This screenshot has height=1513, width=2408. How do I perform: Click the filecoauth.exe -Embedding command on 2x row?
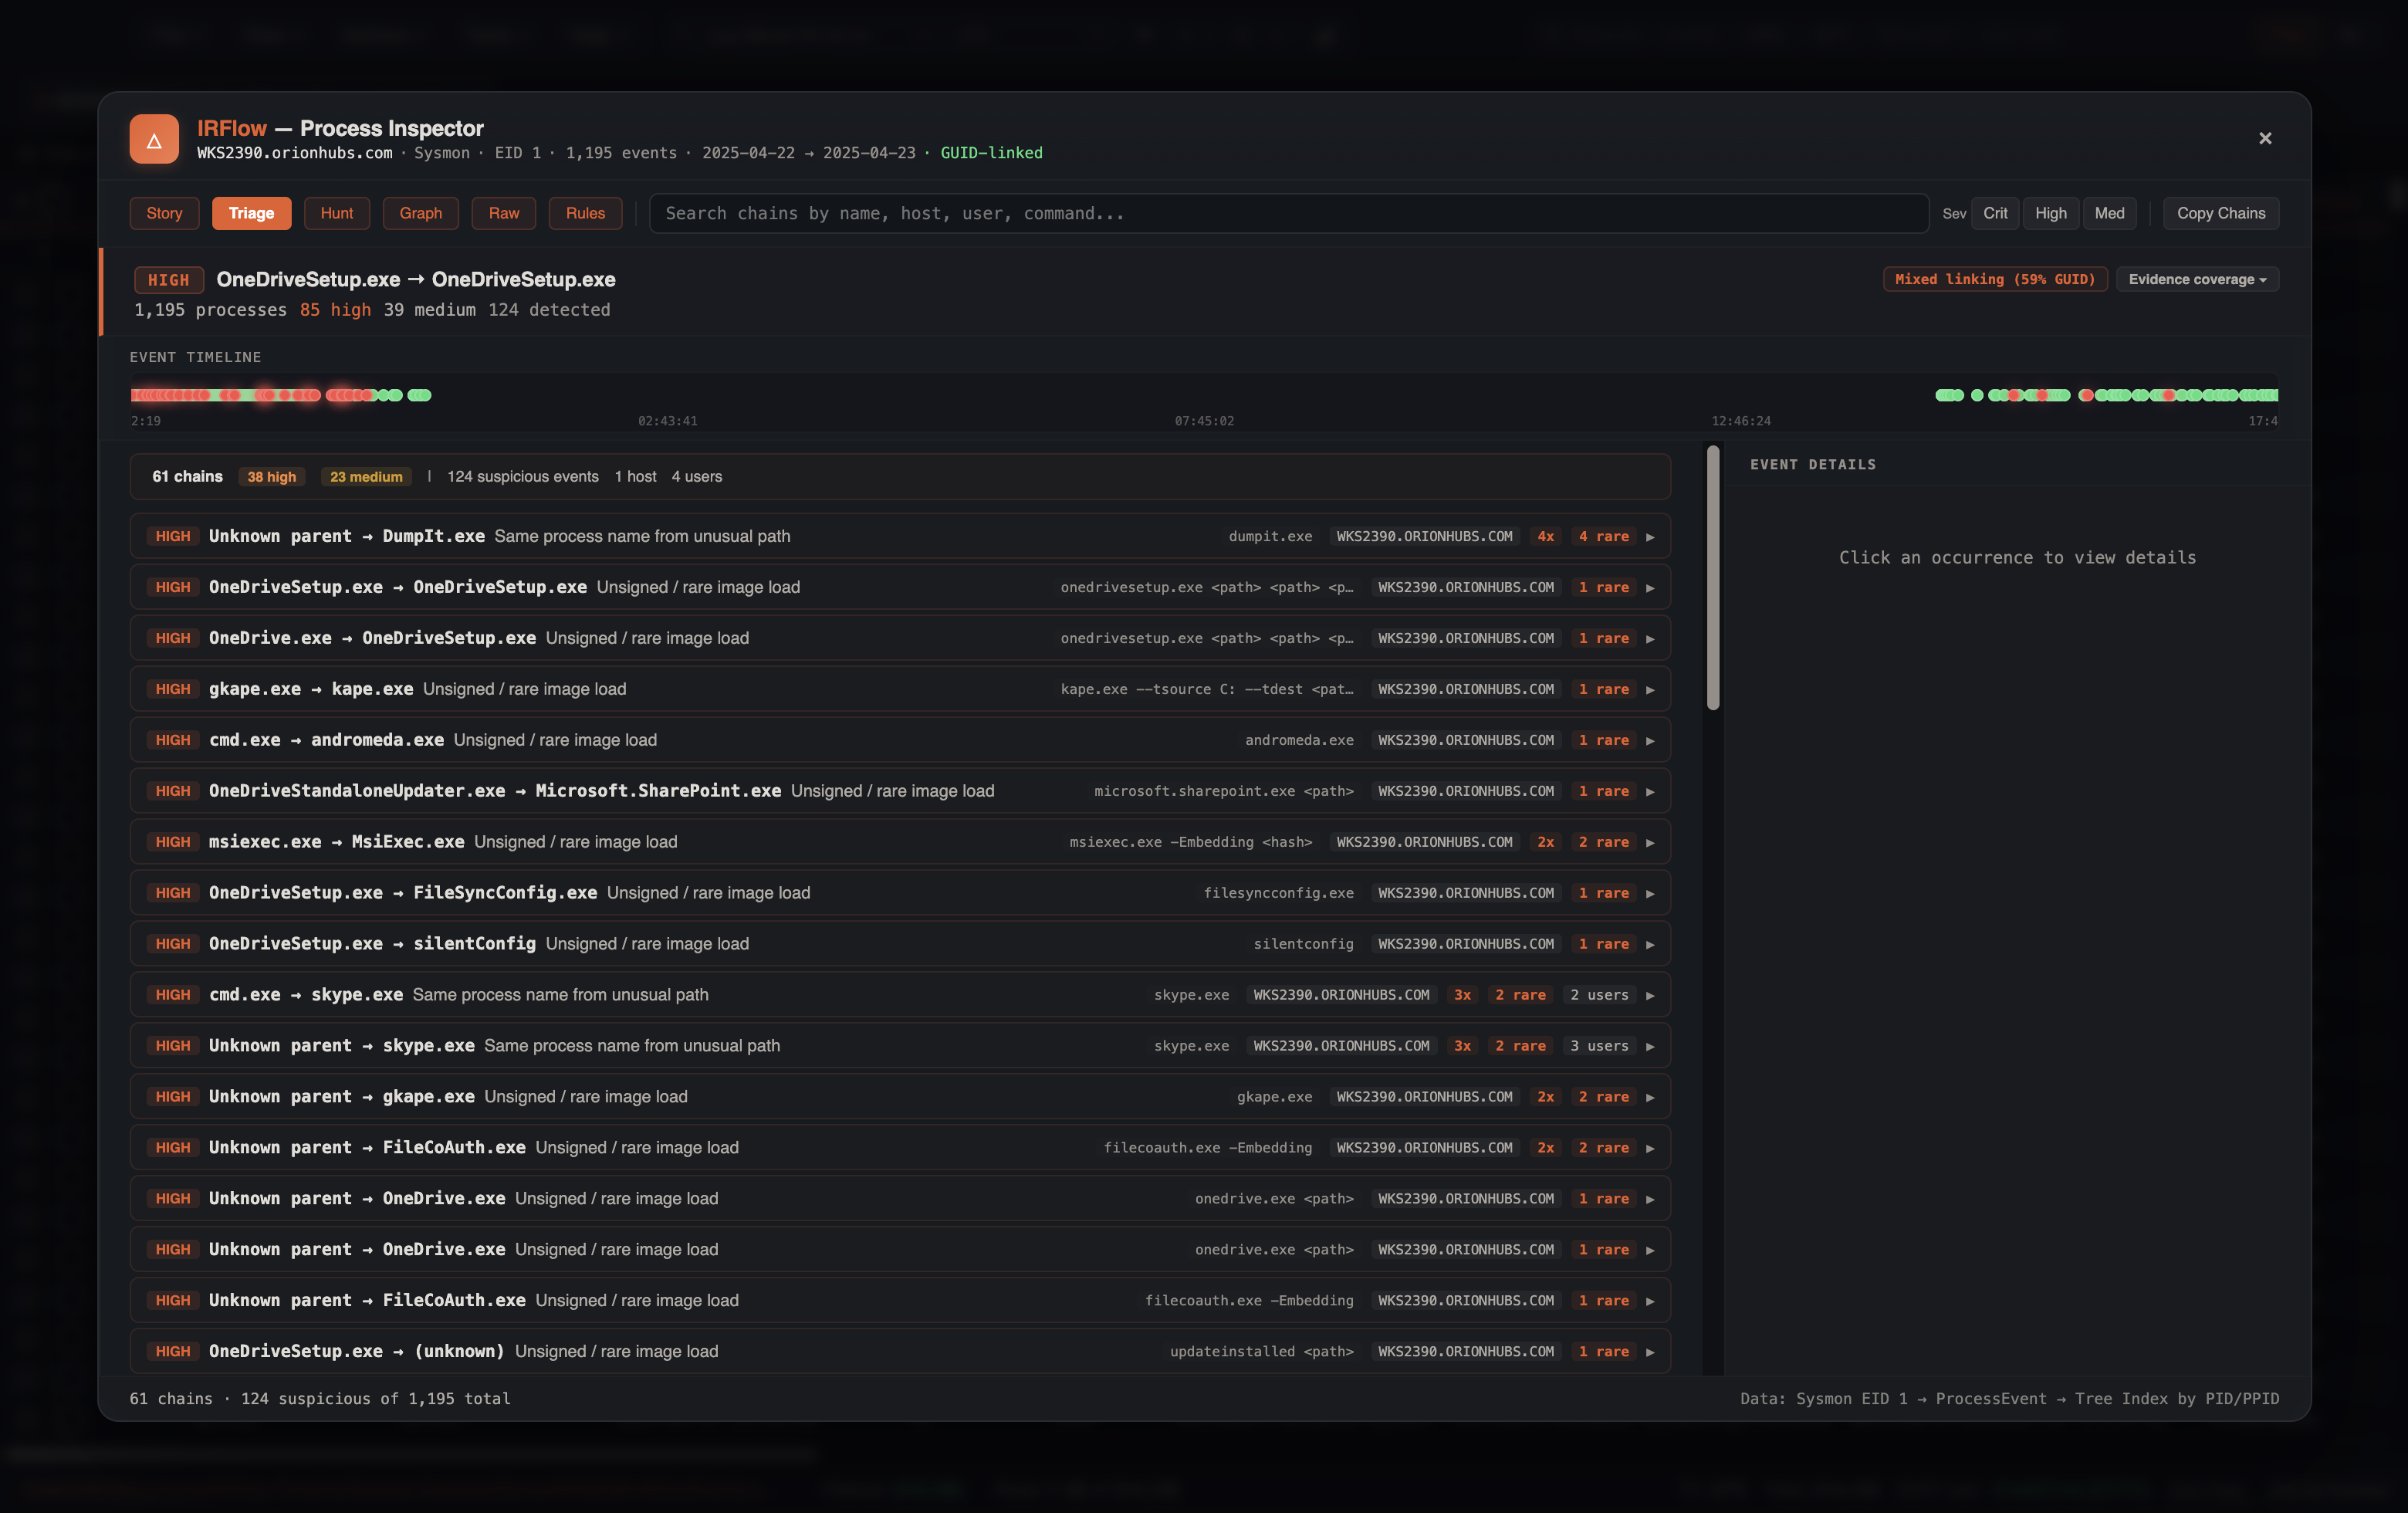click(x=1207, y=1148)
